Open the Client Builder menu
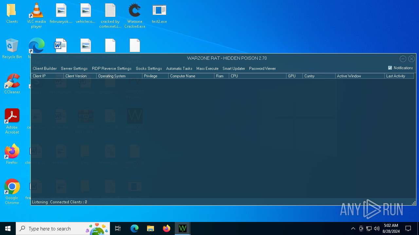Screen dimensions: 419x235 tap(45, 69)
